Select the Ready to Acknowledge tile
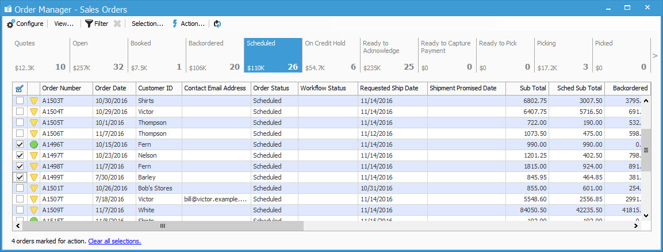 [x=389, y=55]
